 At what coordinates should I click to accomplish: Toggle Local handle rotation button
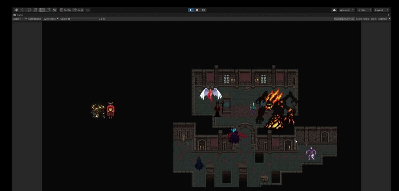coord(78,10)
